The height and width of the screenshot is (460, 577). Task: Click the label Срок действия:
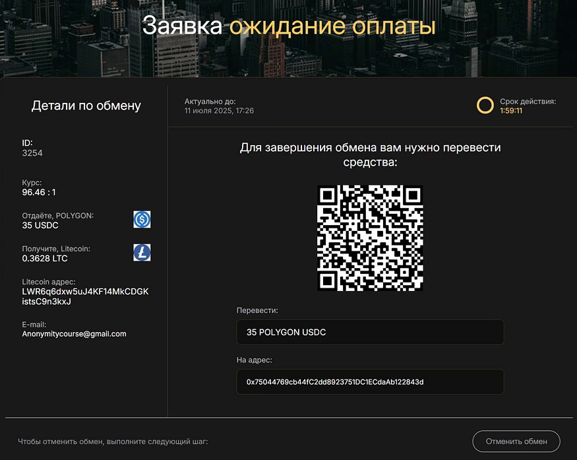click(528, 101)
